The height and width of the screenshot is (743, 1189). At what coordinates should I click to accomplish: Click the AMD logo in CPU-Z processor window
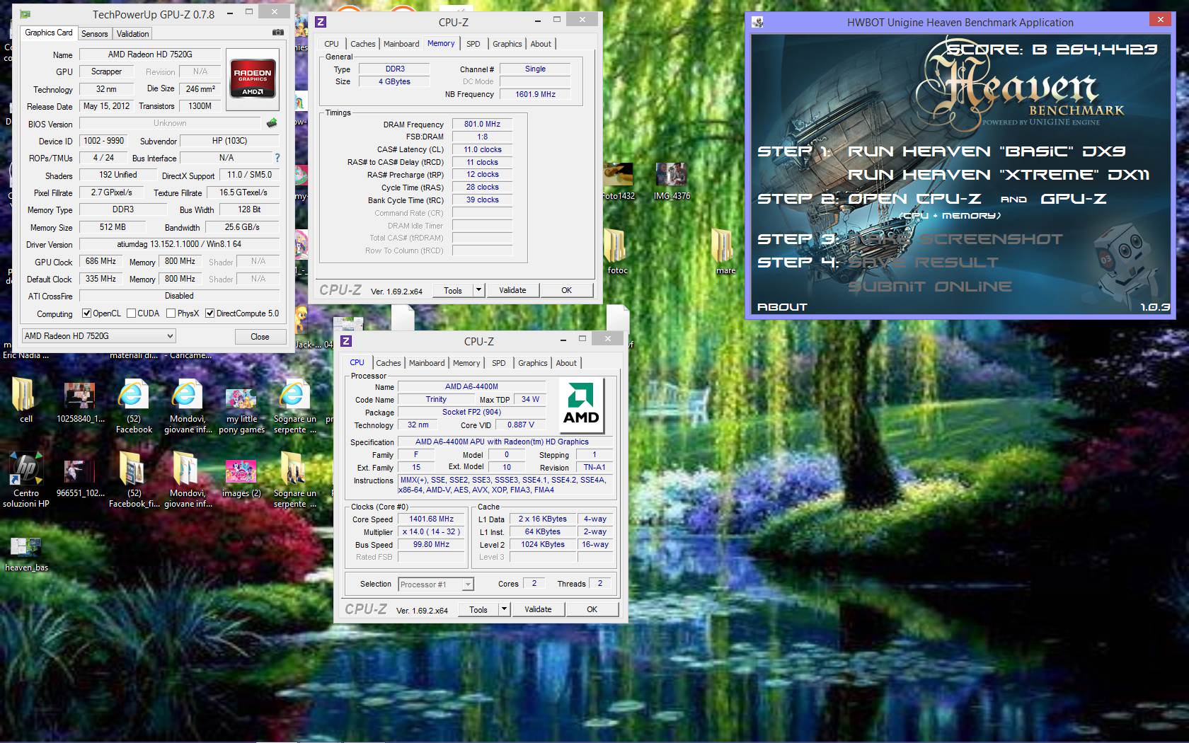click(581, 405)
